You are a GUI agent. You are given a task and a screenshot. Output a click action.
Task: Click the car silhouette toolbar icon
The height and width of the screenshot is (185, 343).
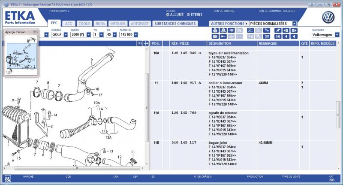pos(231,30)
